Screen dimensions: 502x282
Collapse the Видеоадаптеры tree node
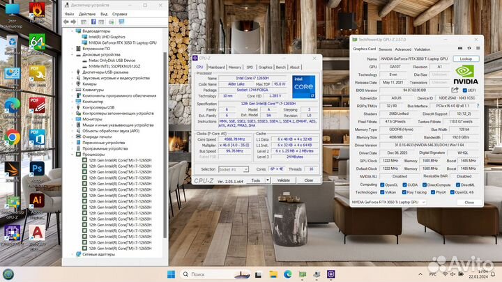click(72, 31)
